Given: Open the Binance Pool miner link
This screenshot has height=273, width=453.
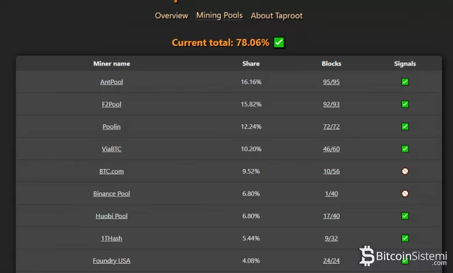Looking at the screenshot, I should coord(112,193).
